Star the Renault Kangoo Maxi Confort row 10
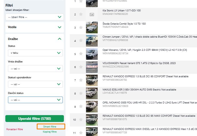 click(x=81, y=120)
